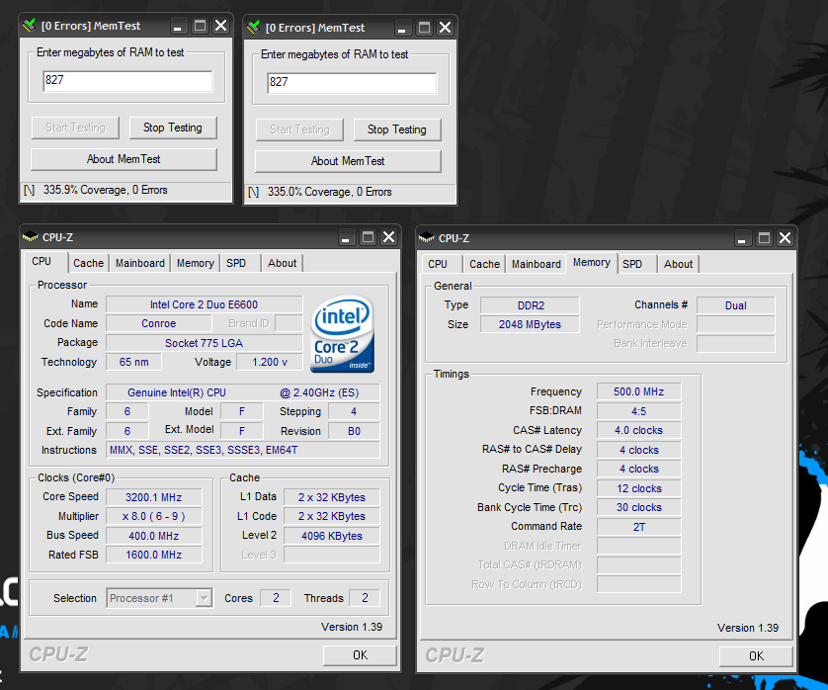Click the right CPU-Z window title icon
828x690 pixels.
(427, 238)
